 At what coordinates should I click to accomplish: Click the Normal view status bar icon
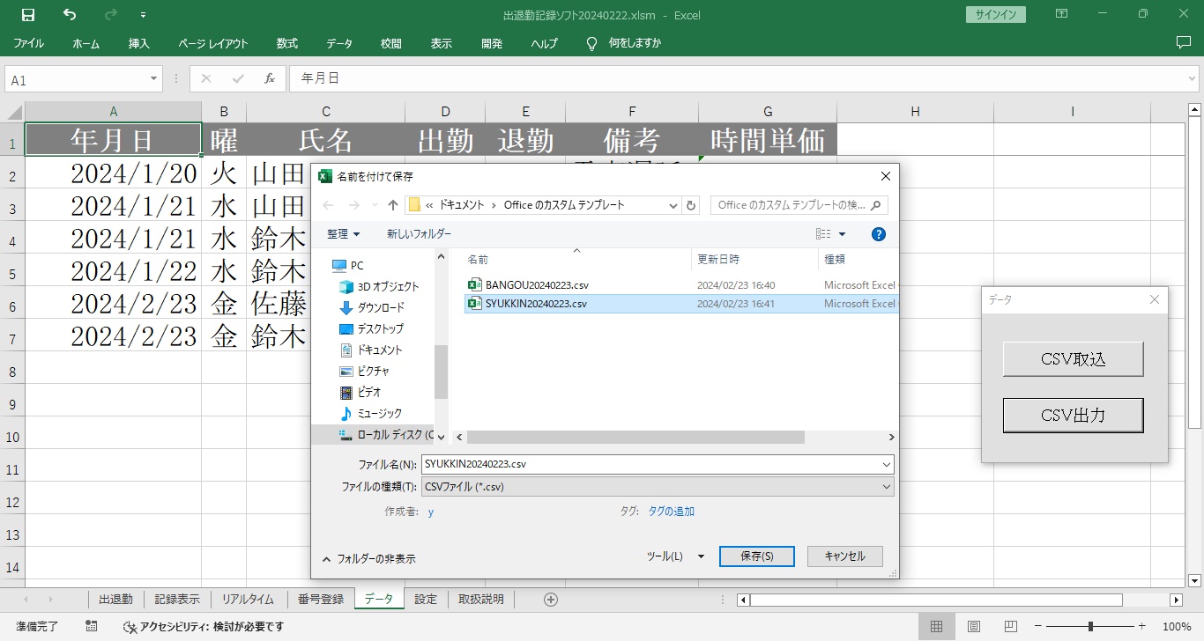click(936, 626)
